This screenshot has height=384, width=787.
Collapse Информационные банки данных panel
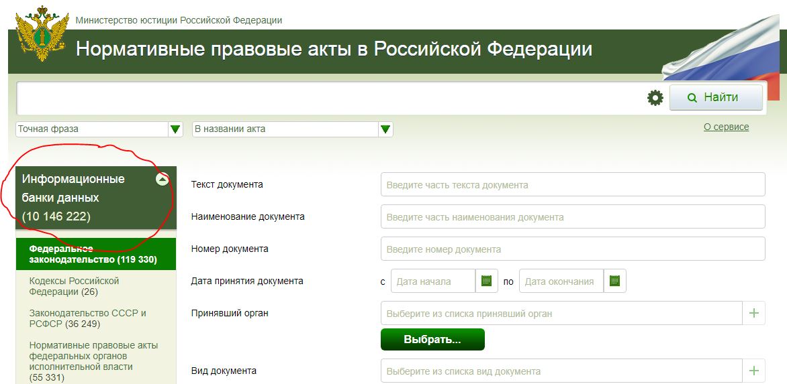point(162,179)
